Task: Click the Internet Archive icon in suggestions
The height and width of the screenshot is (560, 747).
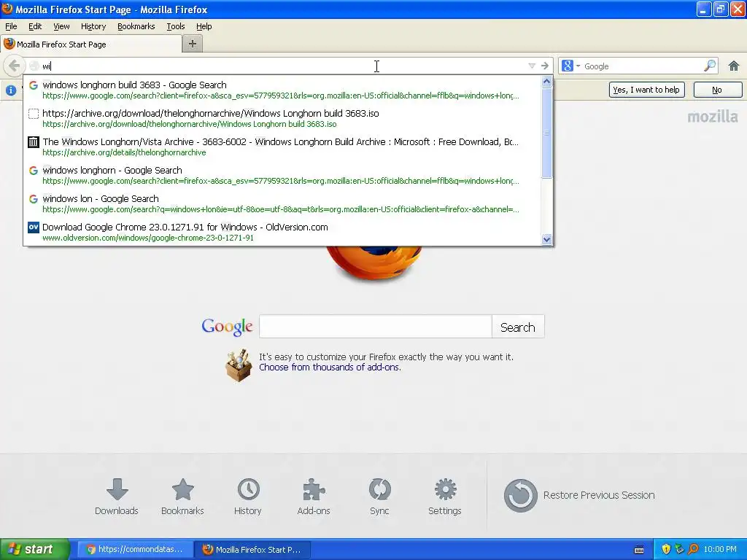Action: coord(34,142)
